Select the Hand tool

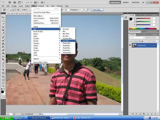[x=3, y=83]
